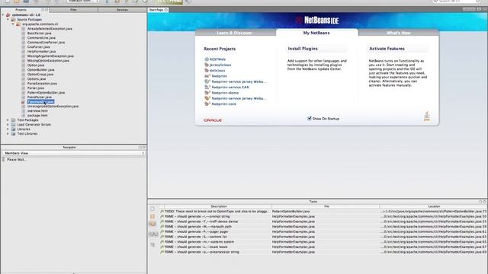Select CommandLine.java file

point(41,37)
